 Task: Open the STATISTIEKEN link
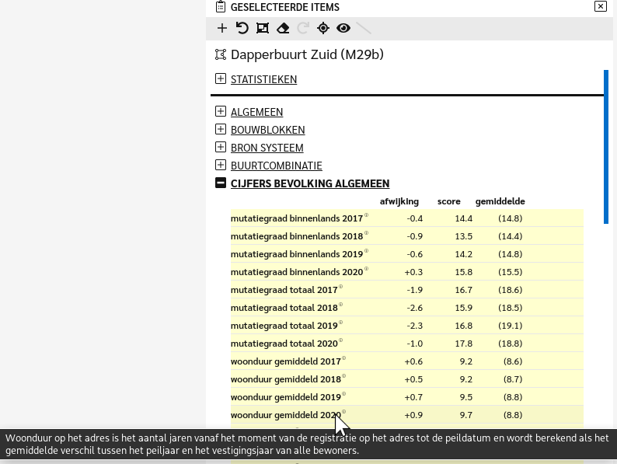pyautogui.click(x=263, y=79)
